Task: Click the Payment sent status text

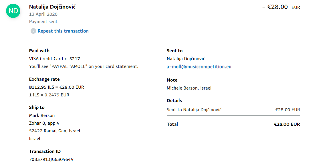Action: coord(43,22)
